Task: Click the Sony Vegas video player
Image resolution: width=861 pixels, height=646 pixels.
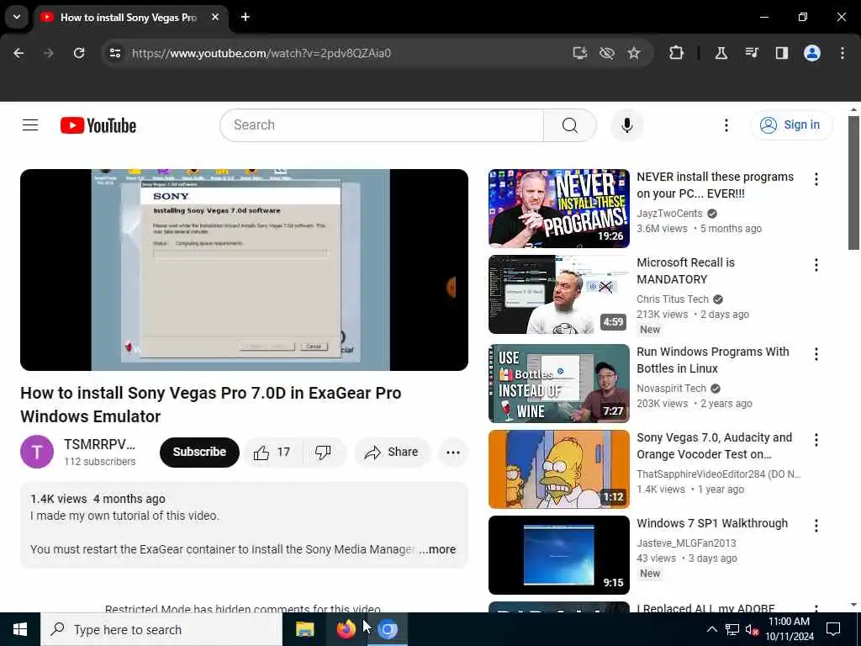Action: 245,270
